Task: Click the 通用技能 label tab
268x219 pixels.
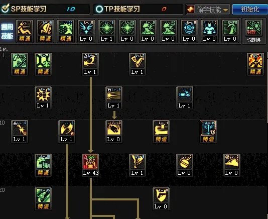Action: [7, 31]
